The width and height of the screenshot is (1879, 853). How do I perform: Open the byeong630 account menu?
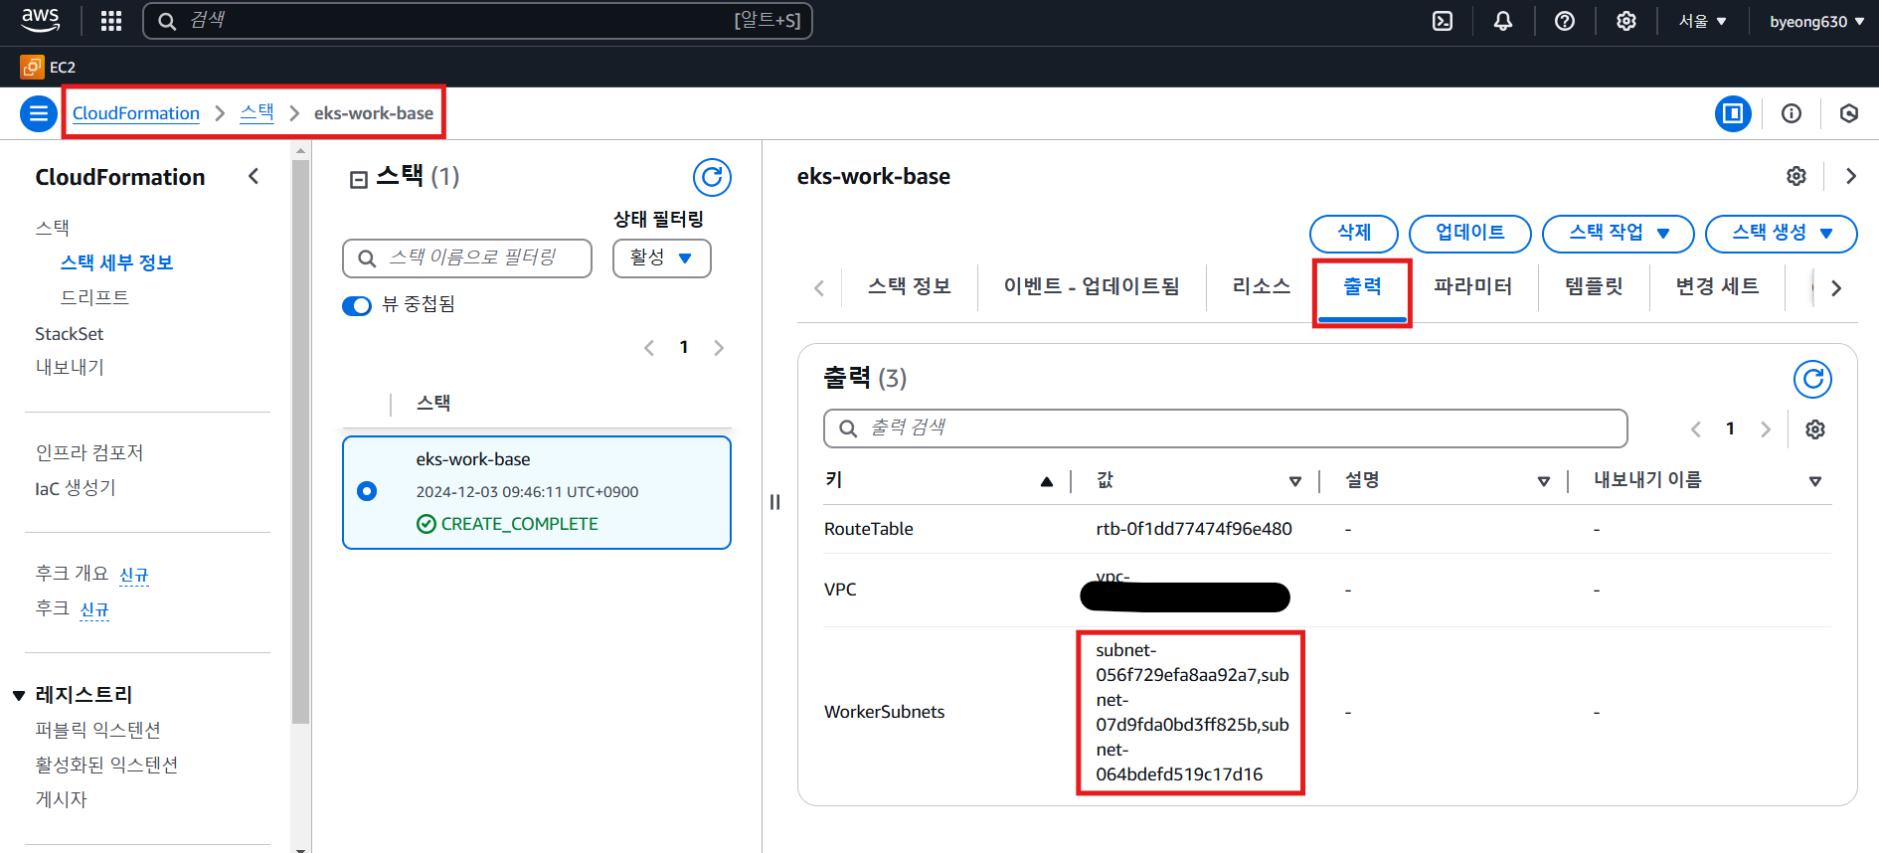[1816, 21]
